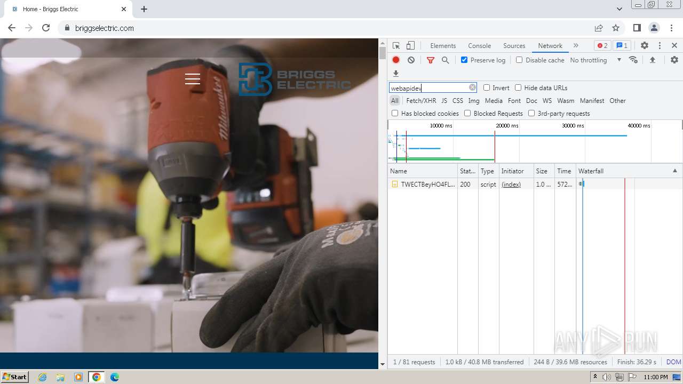
Task: Show the 2 errors badge
Action: (x=602, y=46)
